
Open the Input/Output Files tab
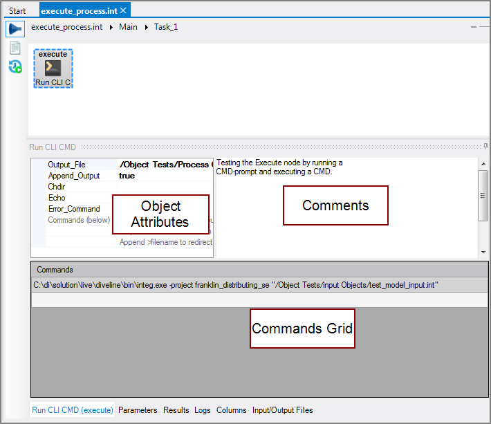click(282, 410)
